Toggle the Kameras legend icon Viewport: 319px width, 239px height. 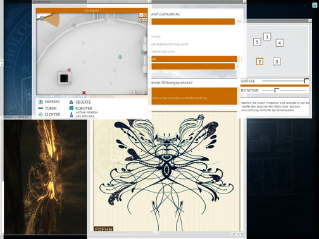(41, 102)
